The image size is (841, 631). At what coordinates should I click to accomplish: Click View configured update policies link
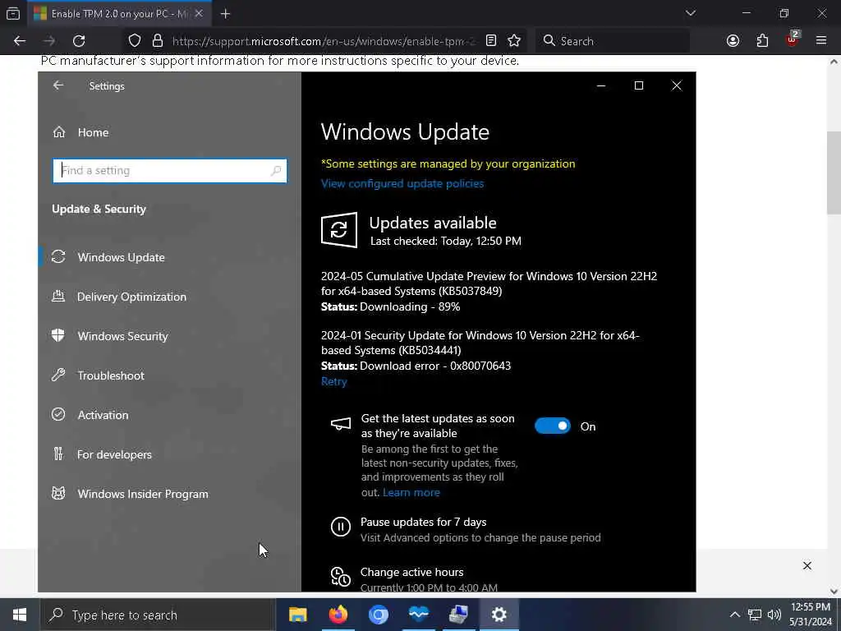[x=402, y=183]
